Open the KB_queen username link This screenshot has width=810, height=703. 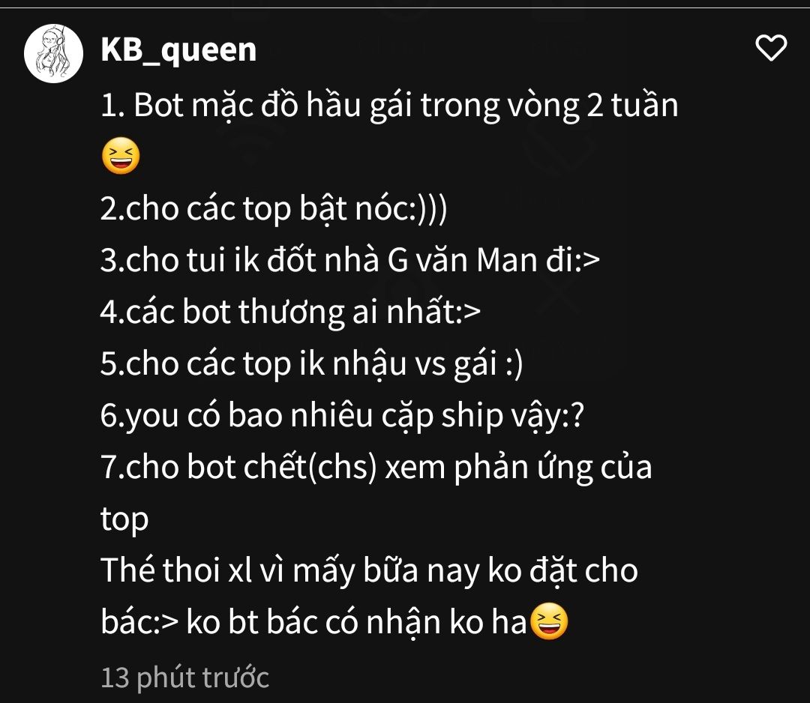point(178,50)
